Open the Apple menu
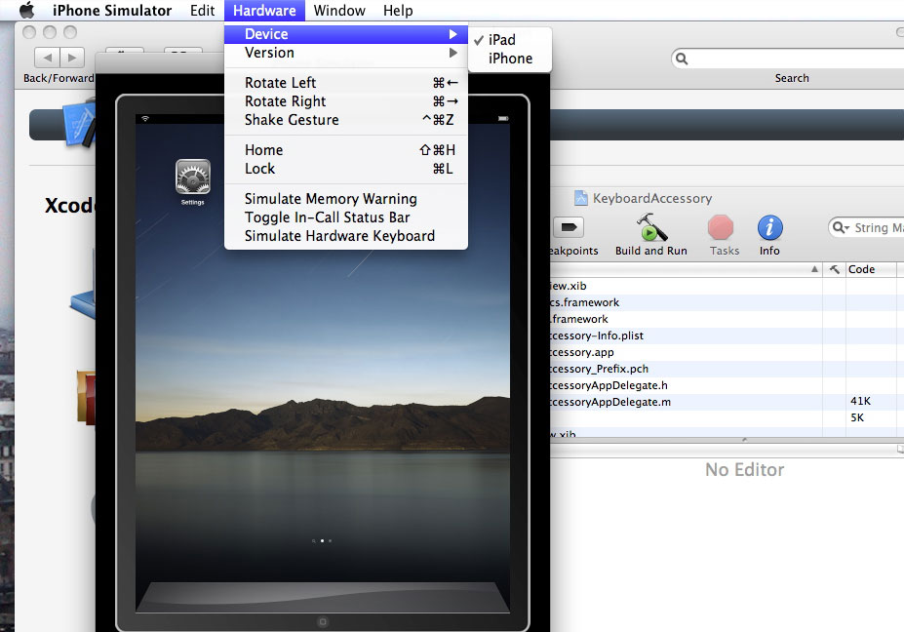Image resolution: width=904 pixels, height=632 pixels. click(x=26, y=11)
